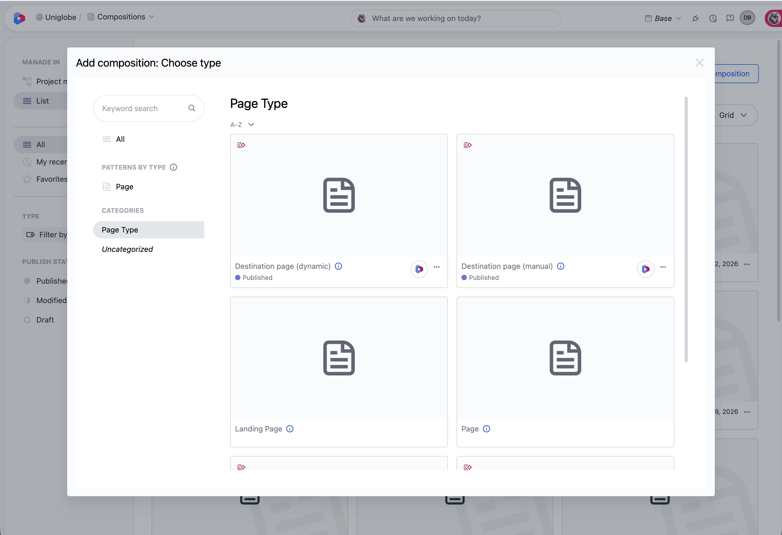Screen dimensions: 782x535
Task: Click info icon next to Destination page (dynamic)
Action: pyautogui.click(x=338, y=266)
